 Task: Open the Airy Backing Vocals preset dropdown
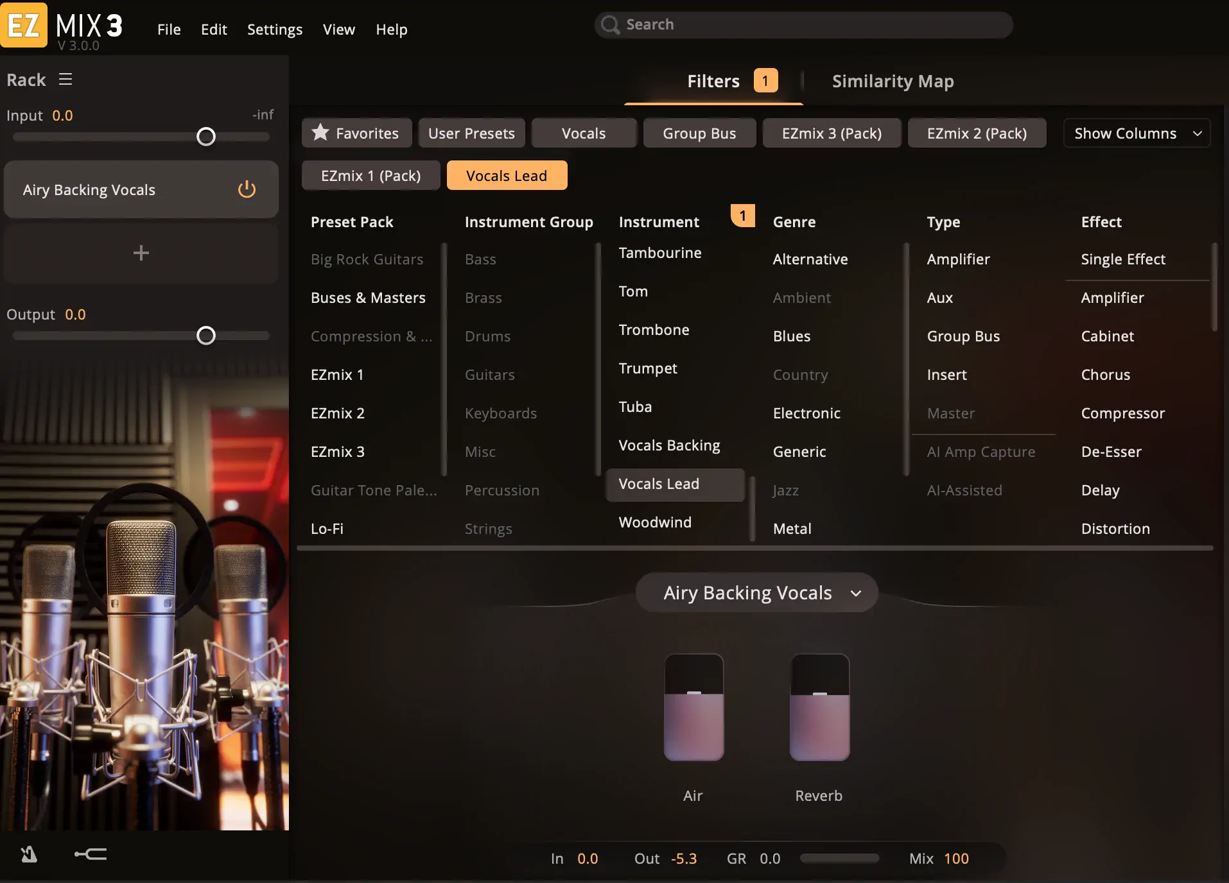coord(756,592)
